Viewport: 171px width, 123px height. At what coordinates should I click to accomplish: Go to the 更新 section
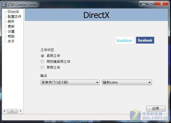pyautogui.click(x=11, y=27)
